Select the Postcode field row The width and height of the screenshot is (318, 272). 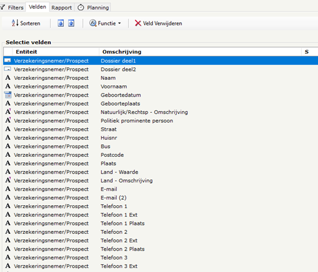coord(160,154)
